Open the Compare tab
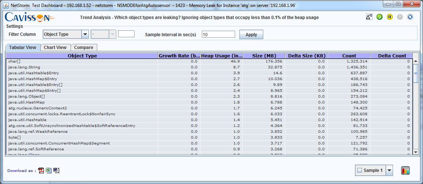The width and height of the screenshot is (423, 184). point(84,48)
